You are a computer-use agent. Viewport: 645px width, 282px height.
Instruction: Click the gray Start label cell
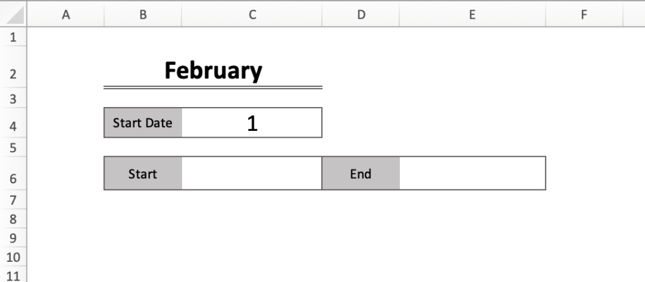click(143, 174)
